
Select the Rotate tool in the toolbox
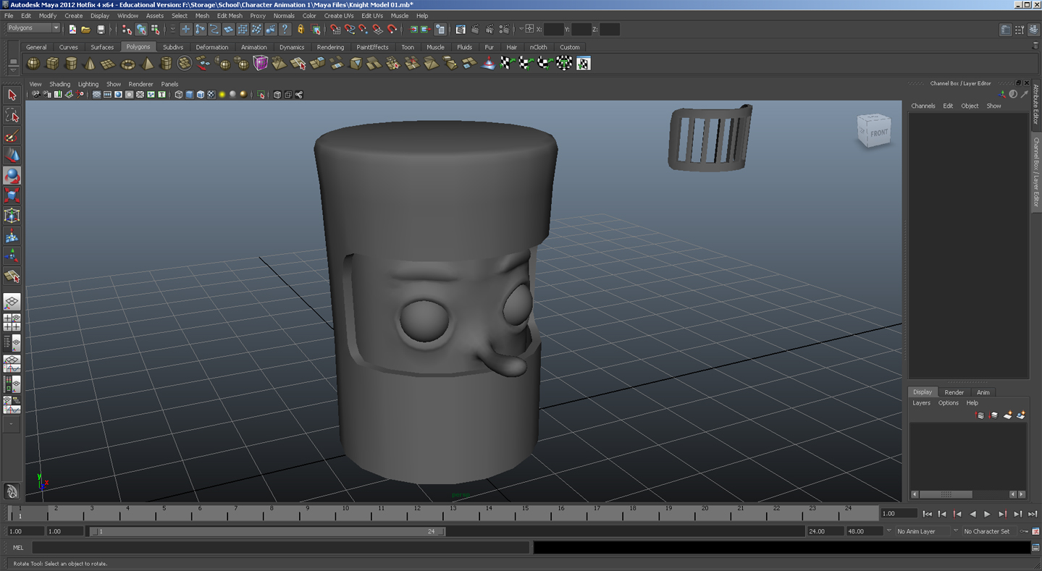click(12, 174)
